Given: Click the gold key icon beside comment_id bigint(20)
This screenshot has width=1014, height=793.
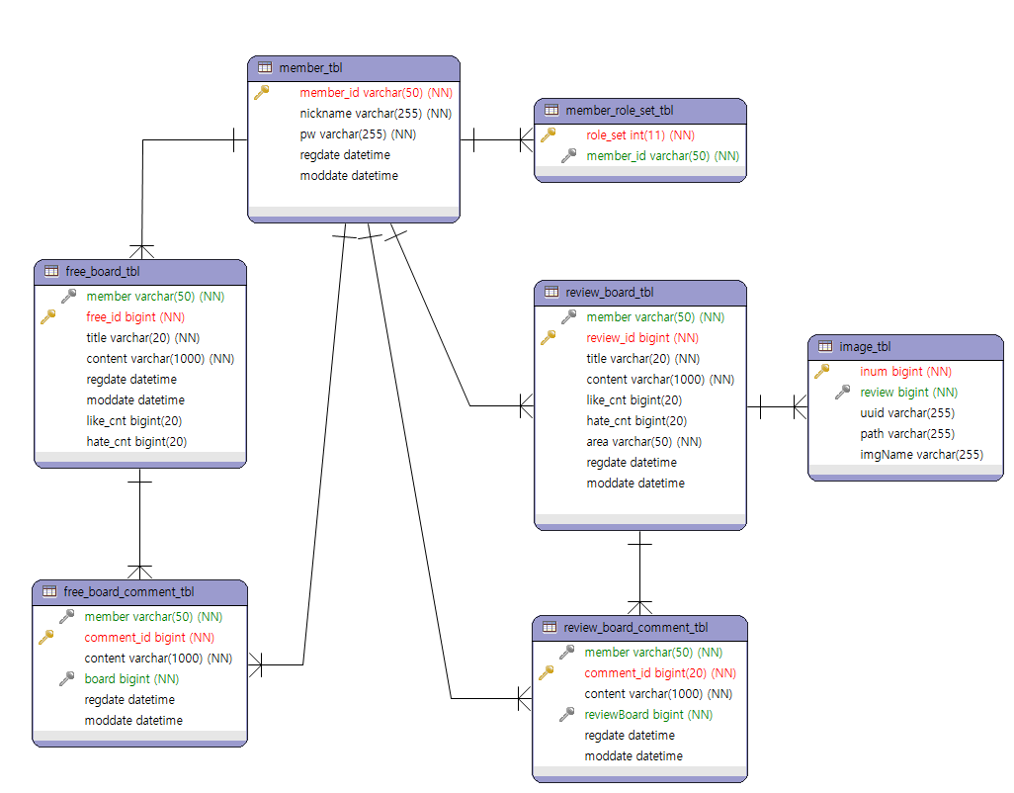Looking at the screenshot, I should click(546, 672).
